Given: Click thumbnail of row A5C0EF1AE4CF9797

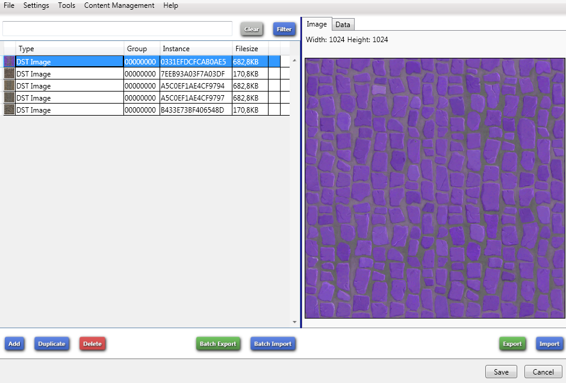Looking at the screenshot, I should 9,98.
